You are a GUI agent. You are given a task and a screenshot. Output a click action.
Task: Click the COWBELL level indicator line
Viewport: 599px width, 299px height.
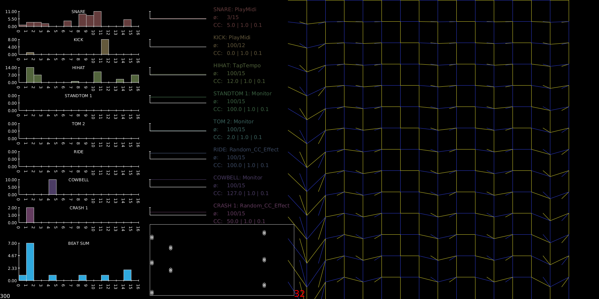pyautogui.click(x=178, y=180)
